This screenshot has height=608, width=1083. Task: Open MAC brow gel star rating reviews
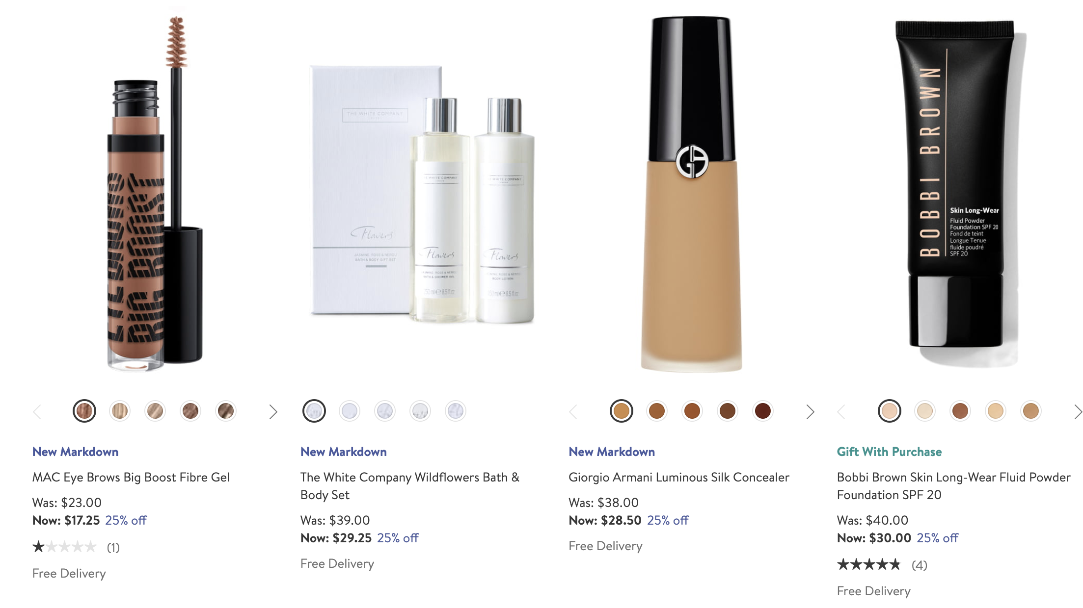(x=76, y=547)
